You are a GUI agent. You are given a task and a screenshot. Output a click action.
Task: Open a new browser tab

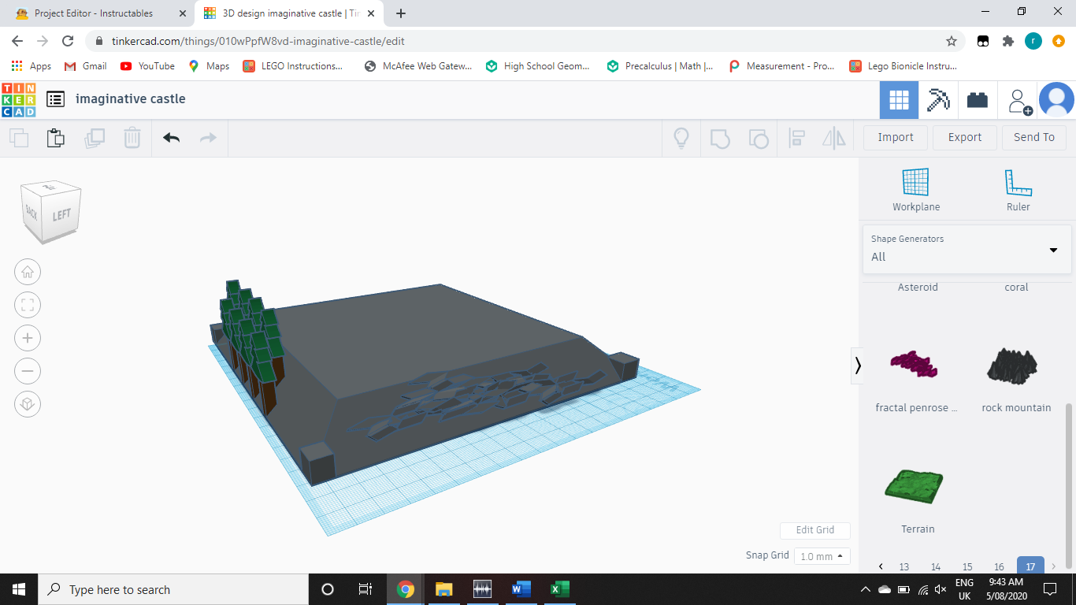[x=401, y=13]
